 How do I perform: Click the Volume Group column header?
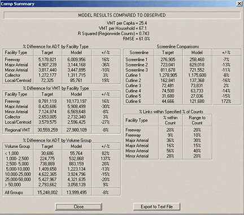click(18, 146)
